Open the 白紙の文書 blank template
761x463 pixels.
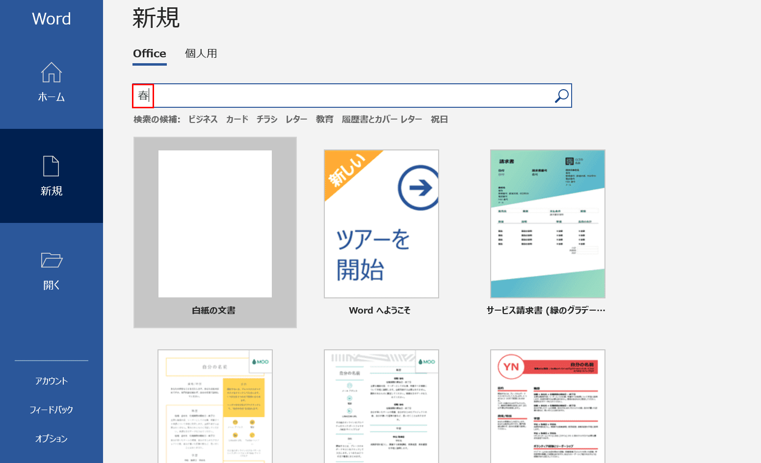215,232
